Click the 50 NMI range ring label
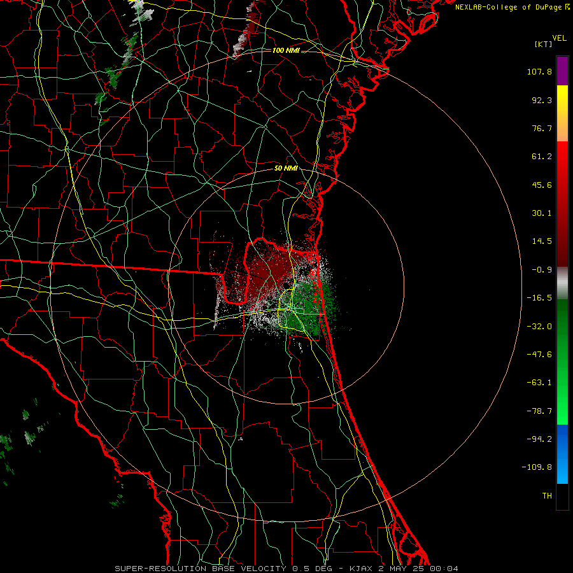The image size is (573, 573). pos(286,168)
